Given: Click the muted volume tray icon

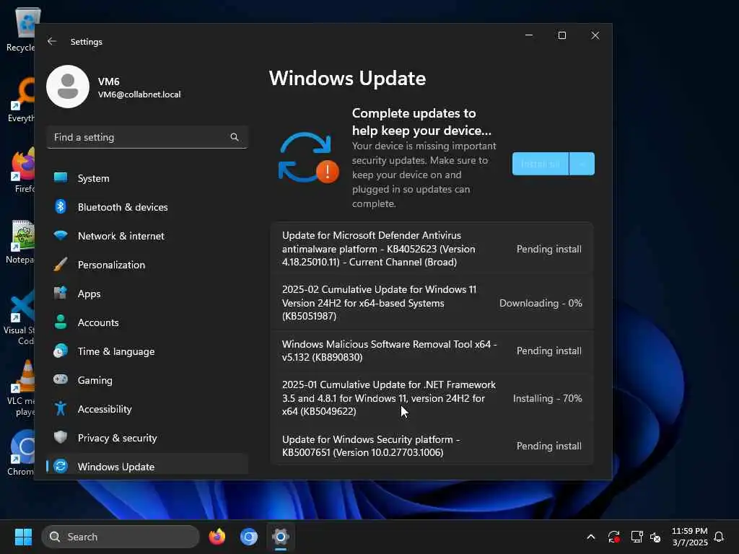Looking at the screenshot, I should pos(655,537).
